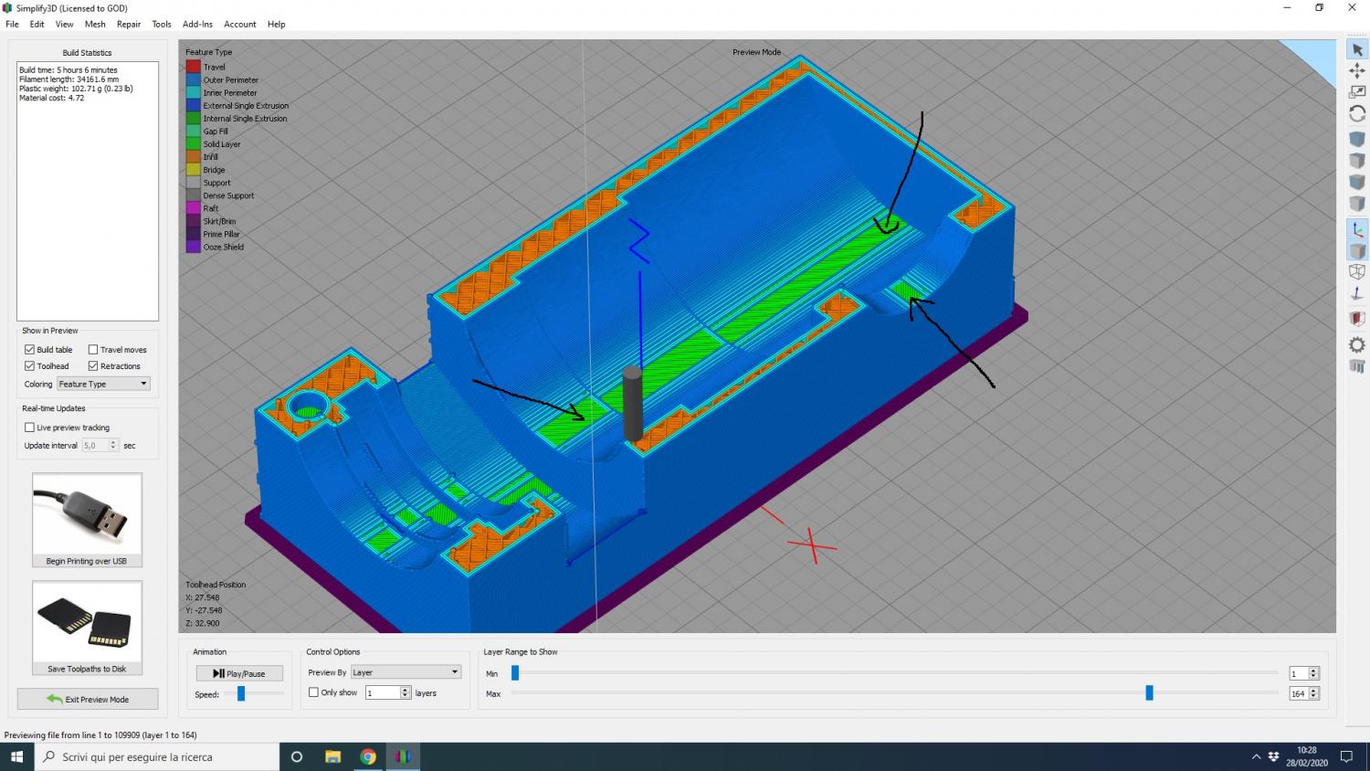
Task: Click the Save Toolpaths to Disk thumbnail
Action: [x=88, y=622]
